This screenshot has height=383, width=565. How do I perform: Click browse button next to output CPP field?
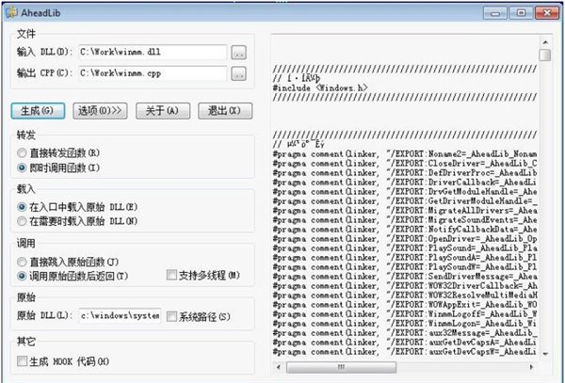239,72
